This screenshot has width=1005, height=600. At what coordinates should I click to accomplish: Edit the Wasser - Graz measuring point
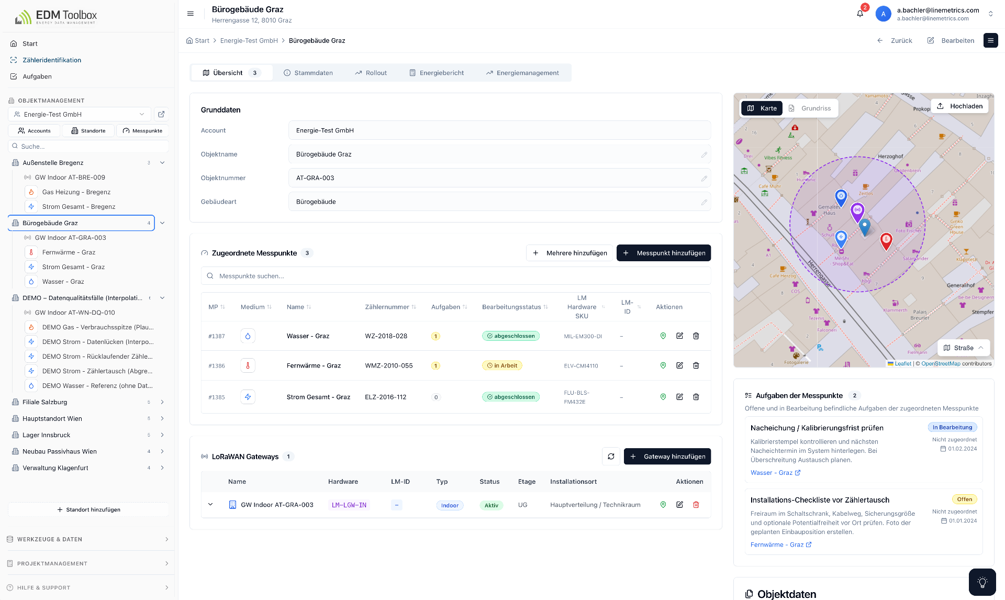[x=679, y=336]
